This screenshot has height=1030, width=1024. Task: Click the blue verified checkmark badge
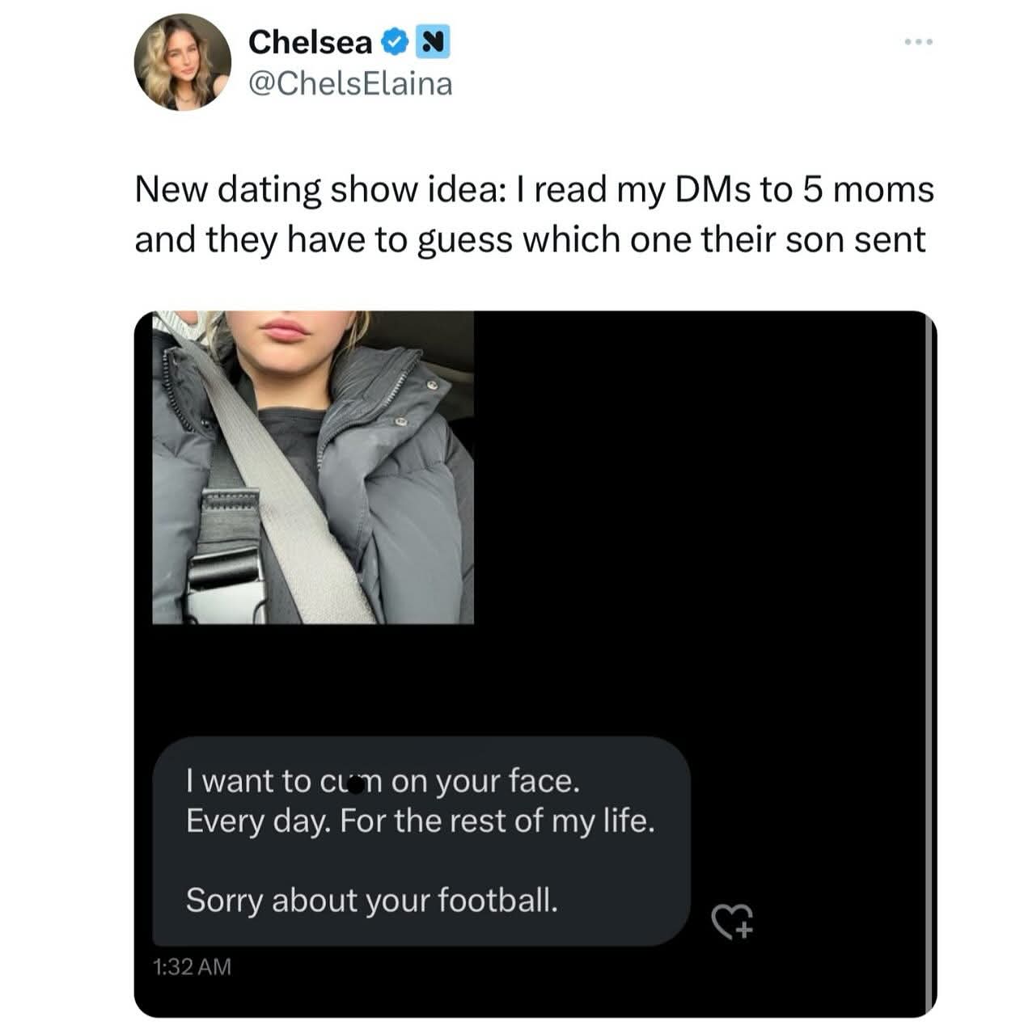[393, 42]
